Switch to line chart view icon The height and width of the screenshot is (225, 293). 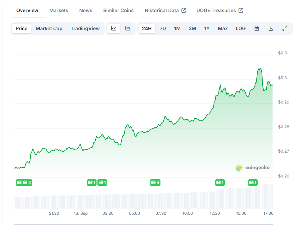114,28
